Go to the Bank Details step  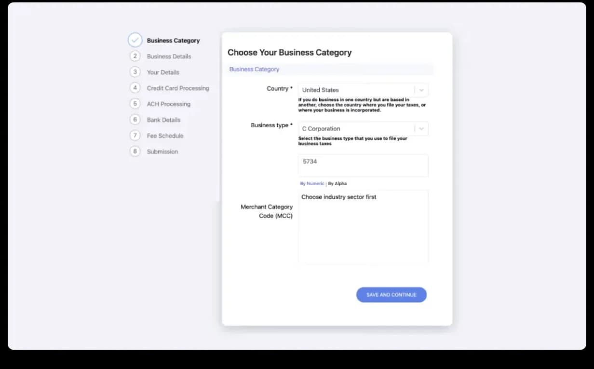point(163,120)
